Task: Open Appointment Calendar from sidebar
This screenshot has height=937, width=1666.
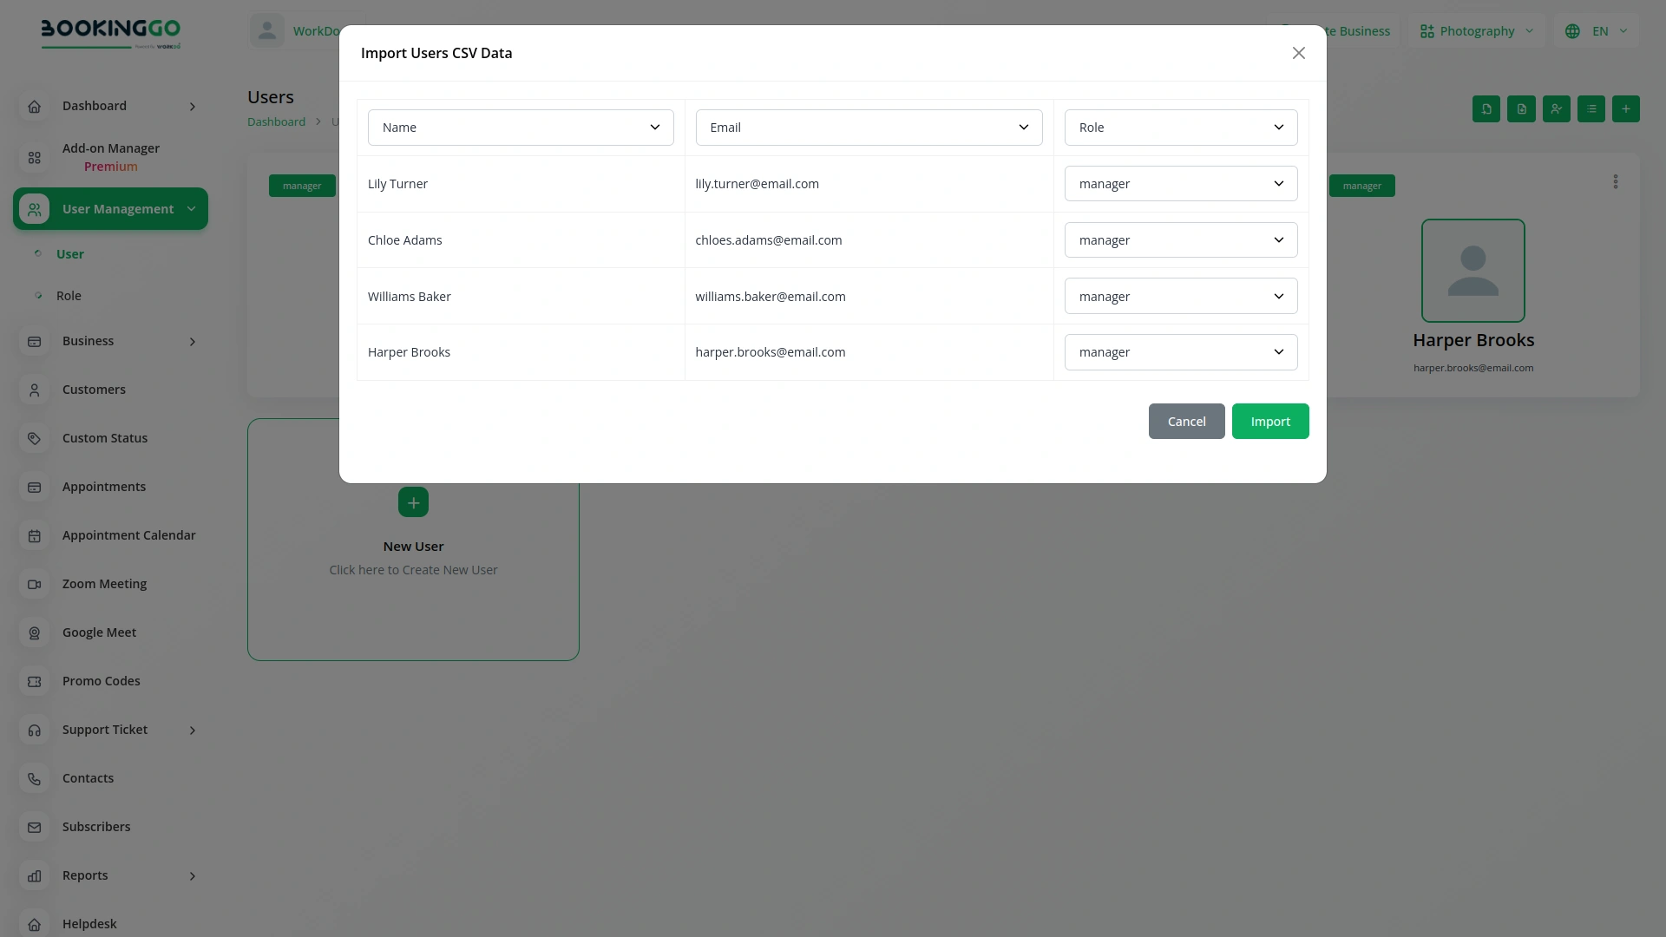Action: click(x=128, y=535)
